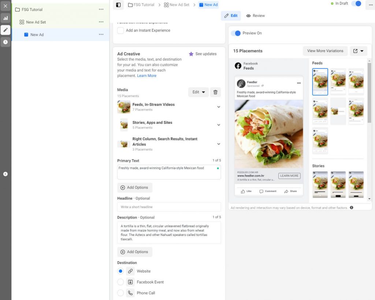Toggle the side panel layout icon
Viewport: 375px width, 300px height.
pos(118,5)
